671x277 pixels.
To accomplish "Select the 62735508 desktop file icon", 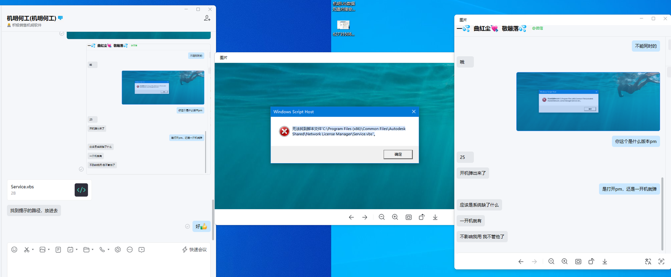I will click(x=343, y=28).
